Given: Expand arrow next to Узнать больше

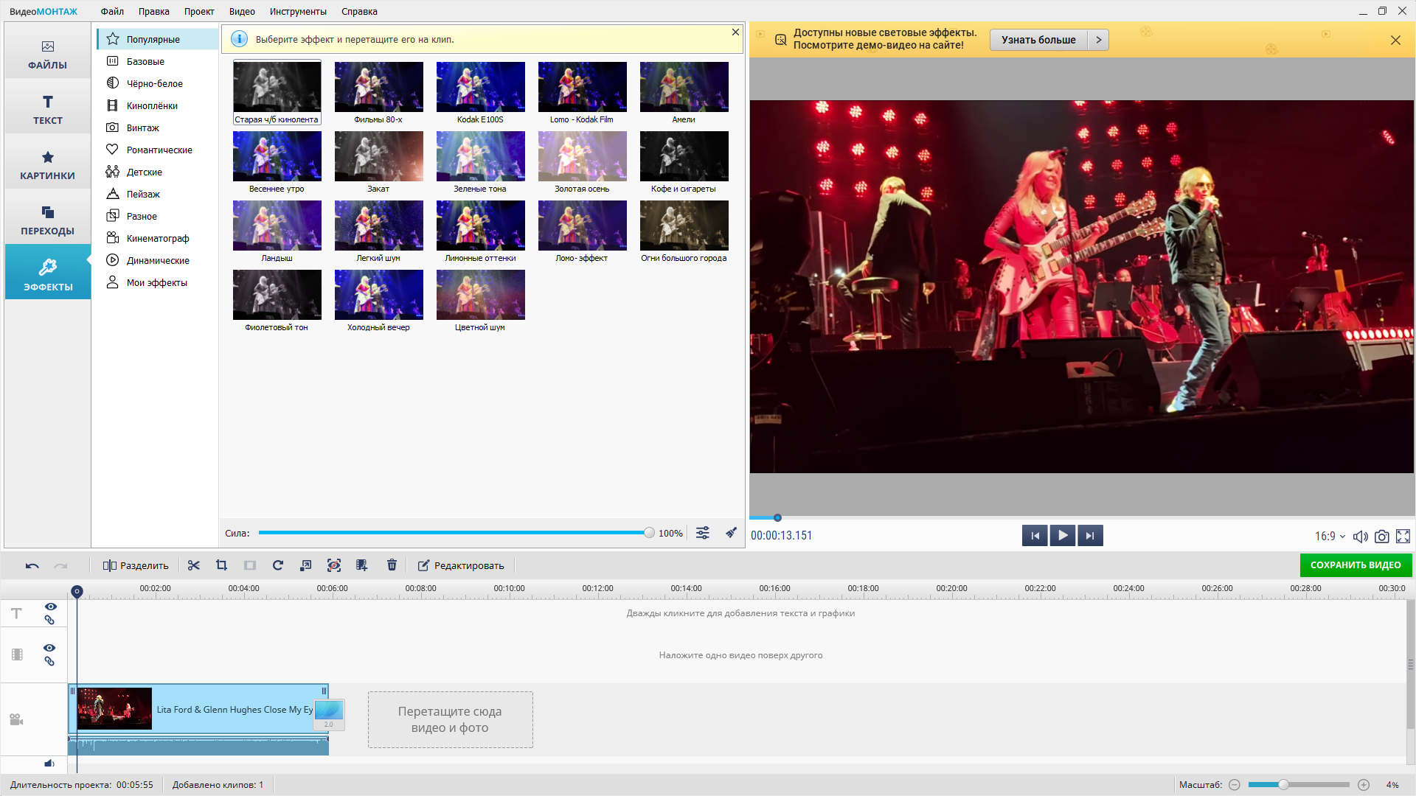Looking at the screenshot, I should (x=1098, y=40).
